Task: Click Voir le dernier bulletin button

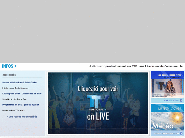Action: coord(167,133)
